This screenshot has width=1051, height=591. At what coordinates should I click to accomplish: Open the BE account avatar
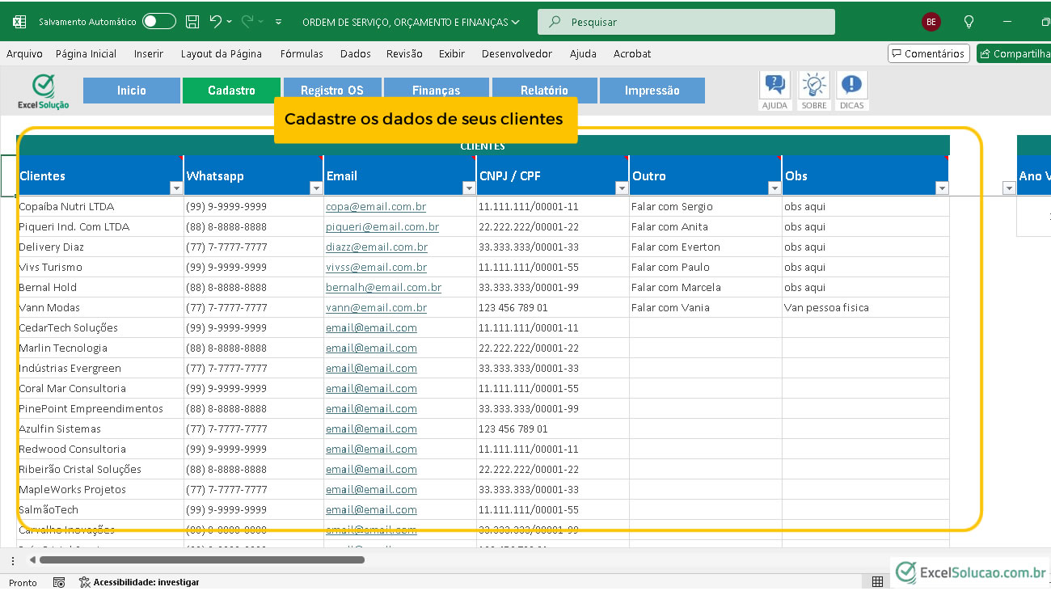(931, 22)
